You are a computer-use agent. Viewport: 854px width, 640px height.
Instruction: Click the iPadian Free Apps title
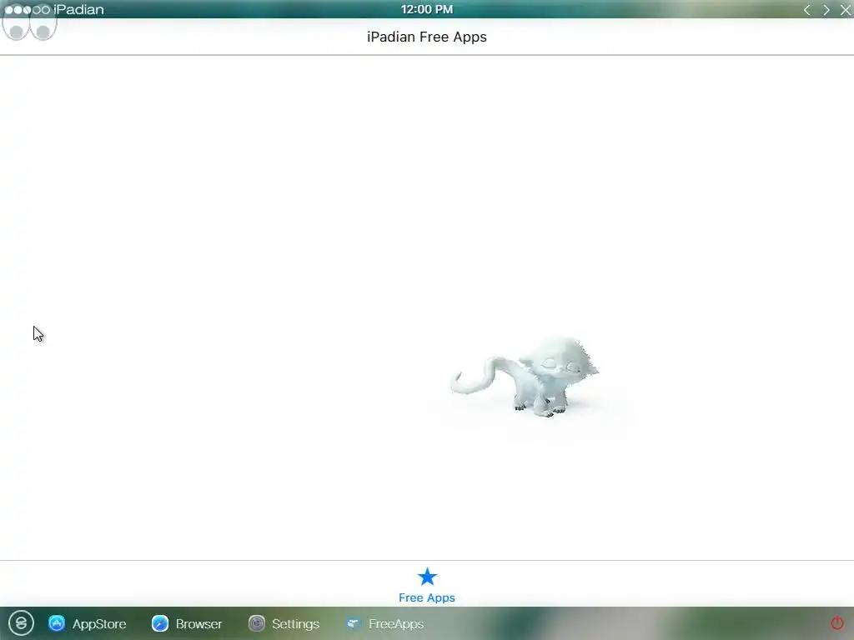pyautogui.click(x=427, y=37)
